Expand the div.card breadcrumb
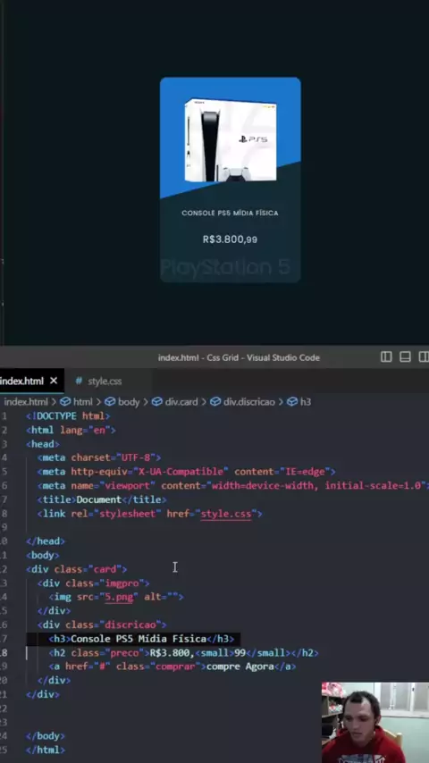 coord(174,402)
